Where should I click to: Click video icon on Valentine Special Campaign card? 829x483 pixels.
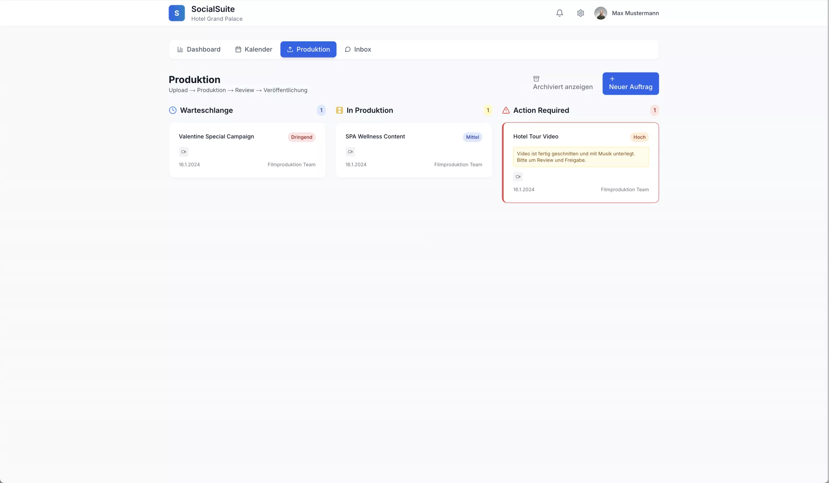(x=183, y=152)
